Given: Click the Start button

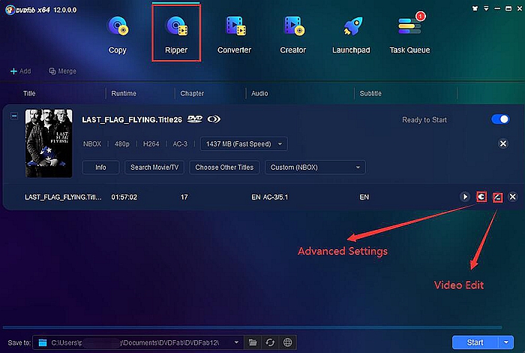Looking at the screenshot, I should coord(475,342).
